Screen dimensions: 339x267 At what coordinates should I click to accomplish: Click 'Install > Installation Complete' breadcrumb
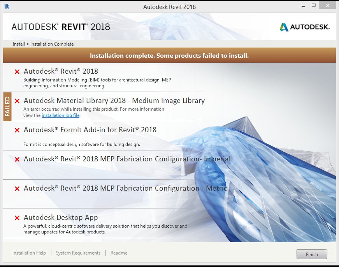click(x=43, y=44)
